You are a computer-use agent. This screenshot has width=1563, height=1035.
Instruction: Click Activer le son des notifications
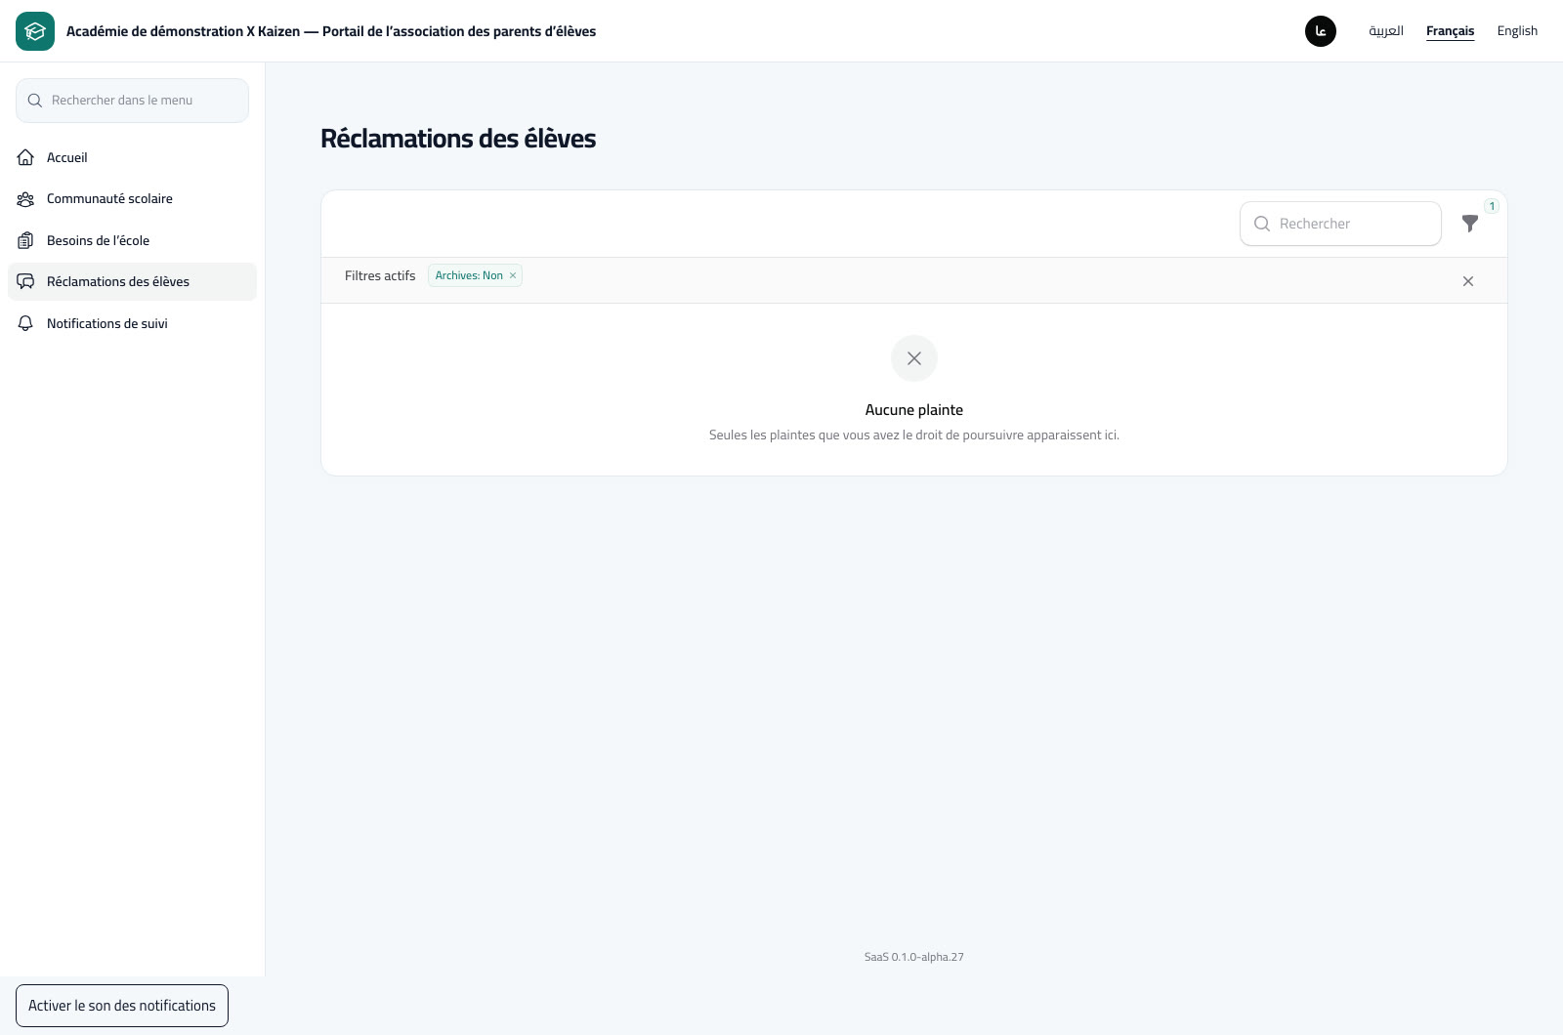click(x=122, y=1006)
